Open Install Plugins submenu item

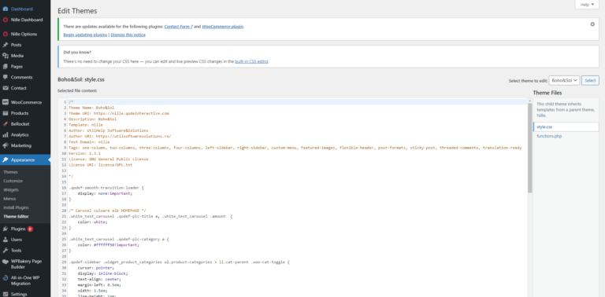click(x=16, y=207)
